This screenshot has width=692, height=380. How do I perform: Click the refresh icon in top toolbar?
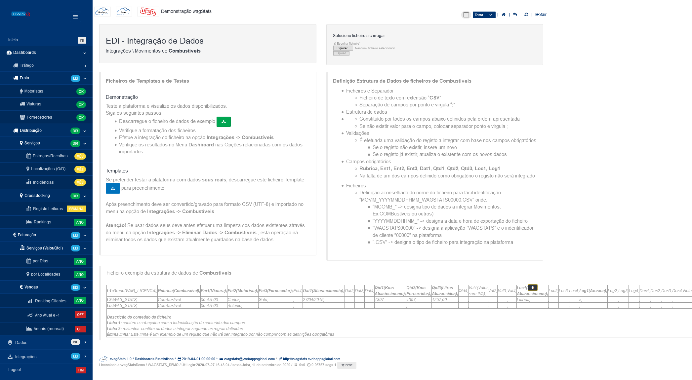coord(526,15)
